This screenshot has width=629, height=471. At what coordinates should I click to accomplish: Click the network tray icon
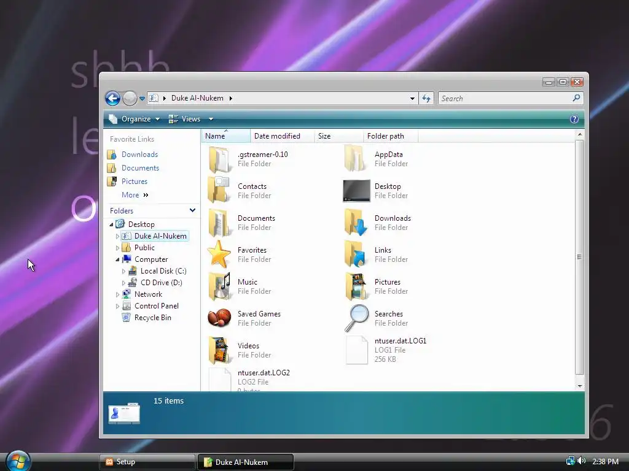click(x=571, y=461)
